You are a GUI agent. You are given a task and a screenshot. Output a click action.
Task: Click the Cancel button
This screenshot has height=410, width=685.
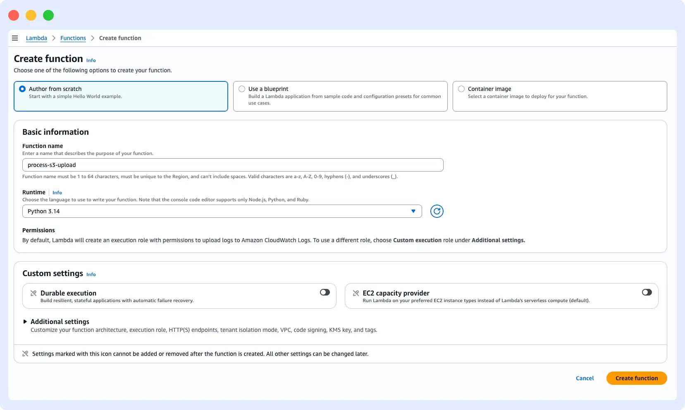point(585,378)
